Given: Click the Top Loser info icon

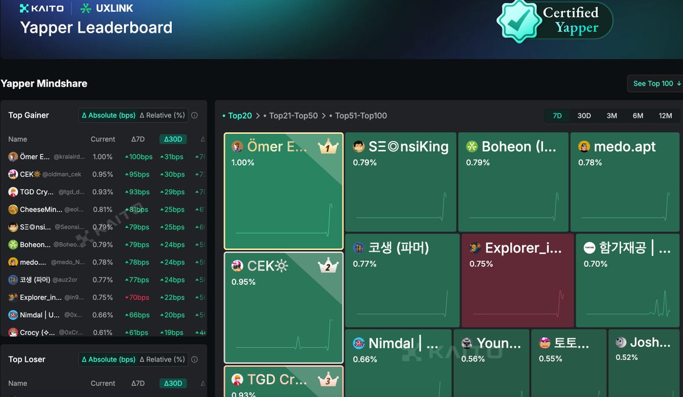Looking at the screenshot, I should (194, 359).
